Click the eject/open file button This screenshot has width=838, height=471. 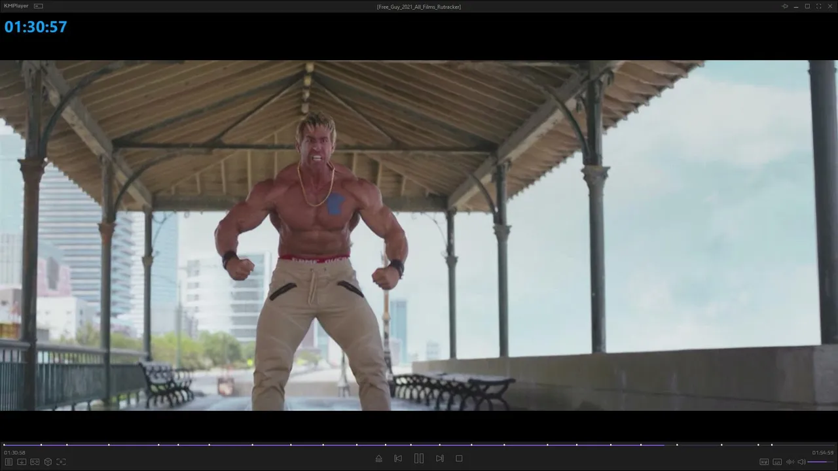(378, 459)
